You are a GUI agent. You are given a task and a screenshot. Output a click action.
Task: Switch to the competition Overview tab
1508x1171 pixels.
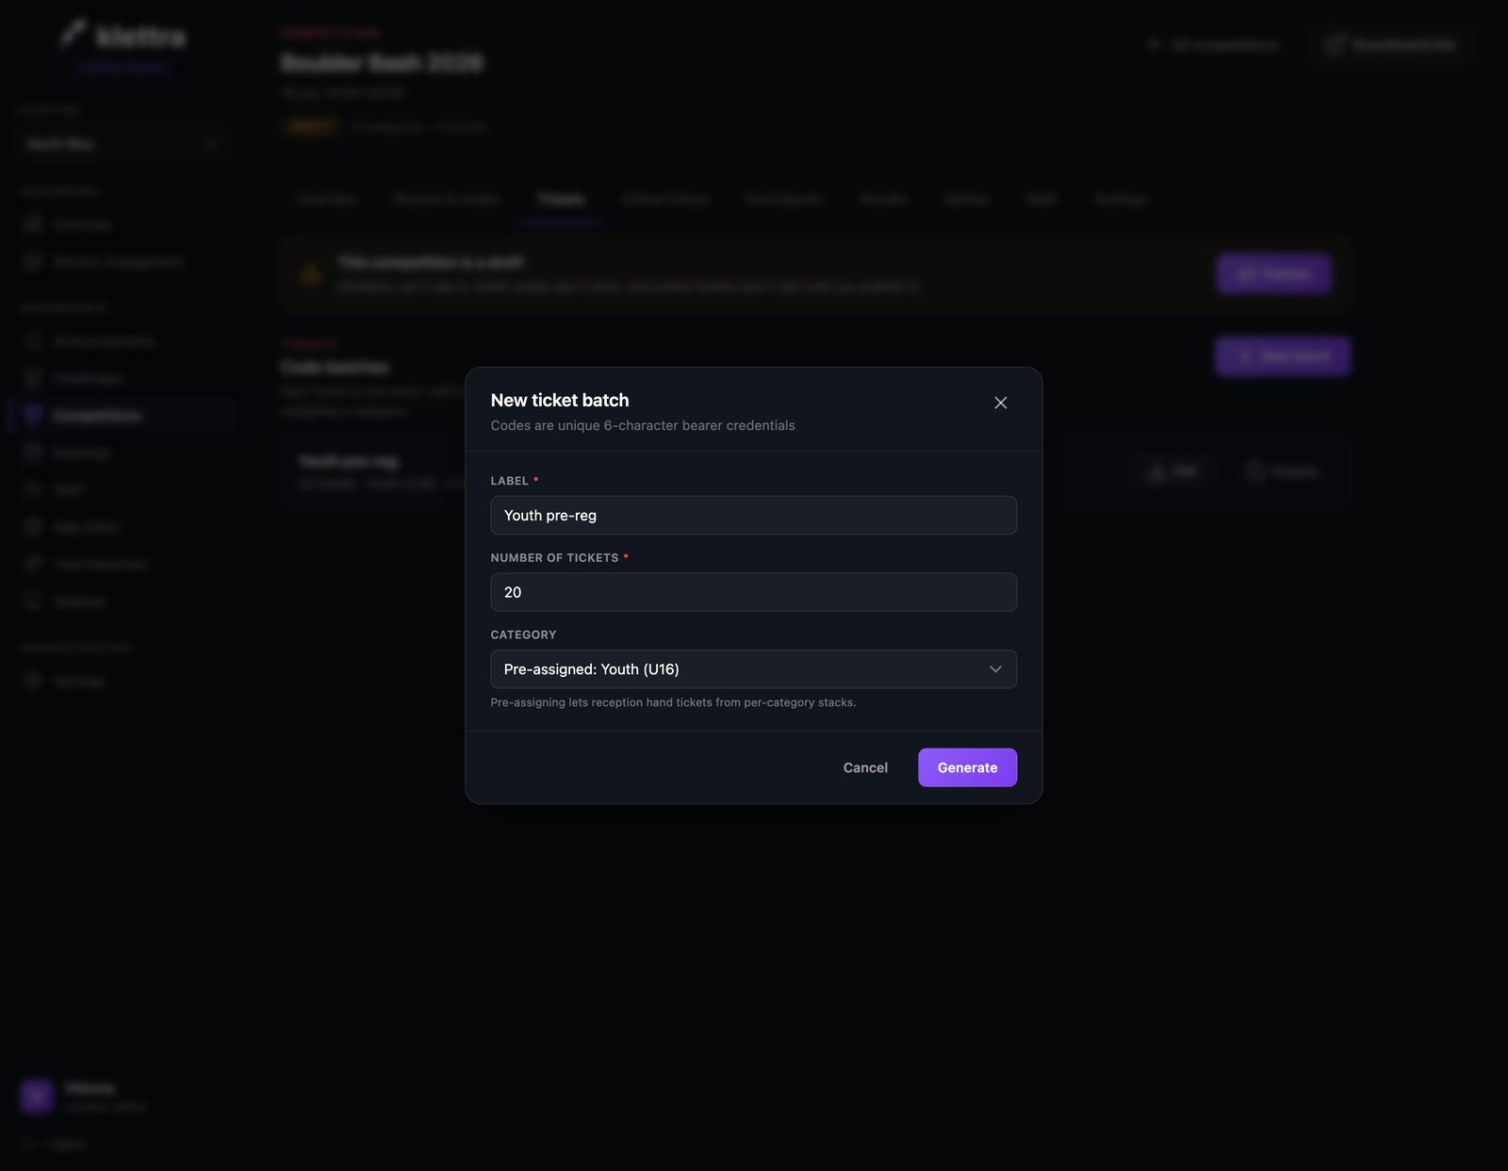[327, 200]
